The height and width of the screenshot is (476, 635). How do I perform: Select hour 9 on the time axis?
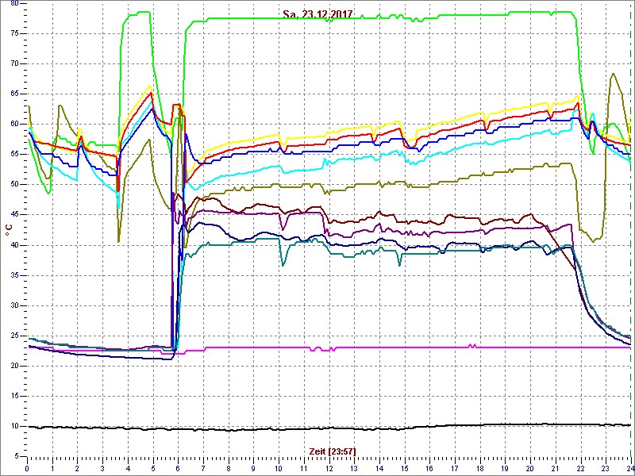[x=253, y=467]
